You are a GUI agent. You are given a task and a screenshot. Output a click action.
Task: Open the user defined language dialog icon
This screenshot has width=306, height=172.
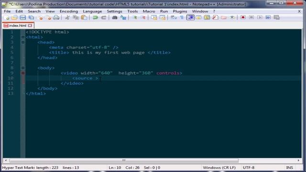click(x=199, y=18)
